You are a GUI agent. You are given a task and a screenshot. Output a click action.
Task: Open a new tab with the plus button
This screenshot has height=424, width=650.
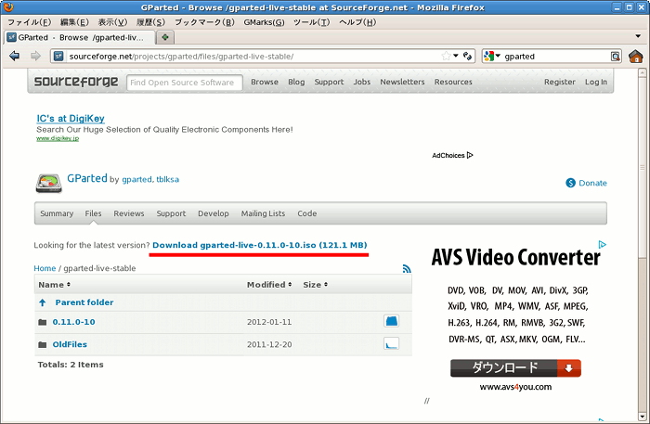coord(165,37)
